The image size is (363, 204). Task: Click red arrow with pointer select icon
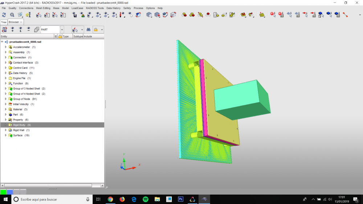pyautogui.click(x=305, y=15)
